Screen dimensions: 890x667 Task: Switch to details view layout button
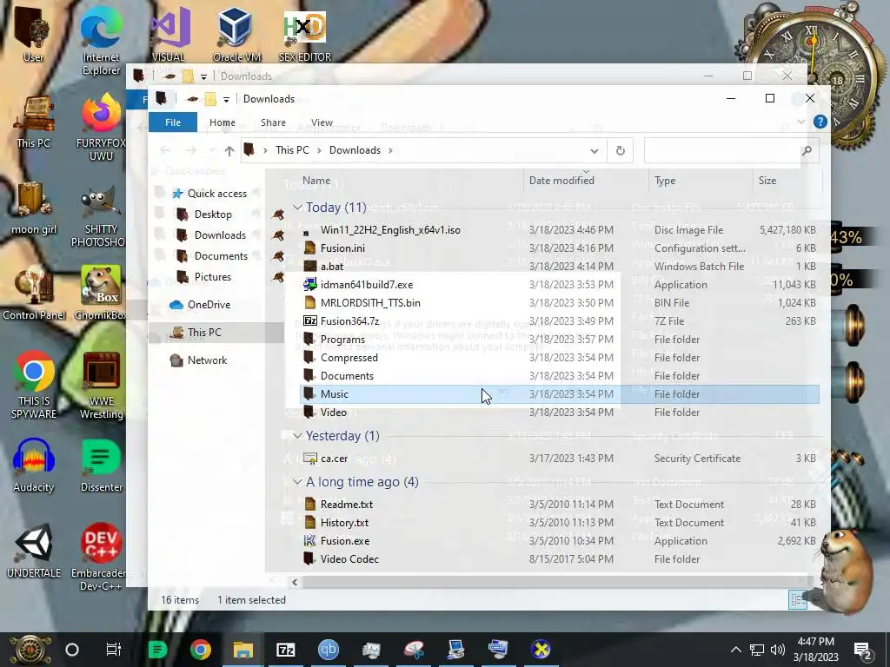[798, 599]
